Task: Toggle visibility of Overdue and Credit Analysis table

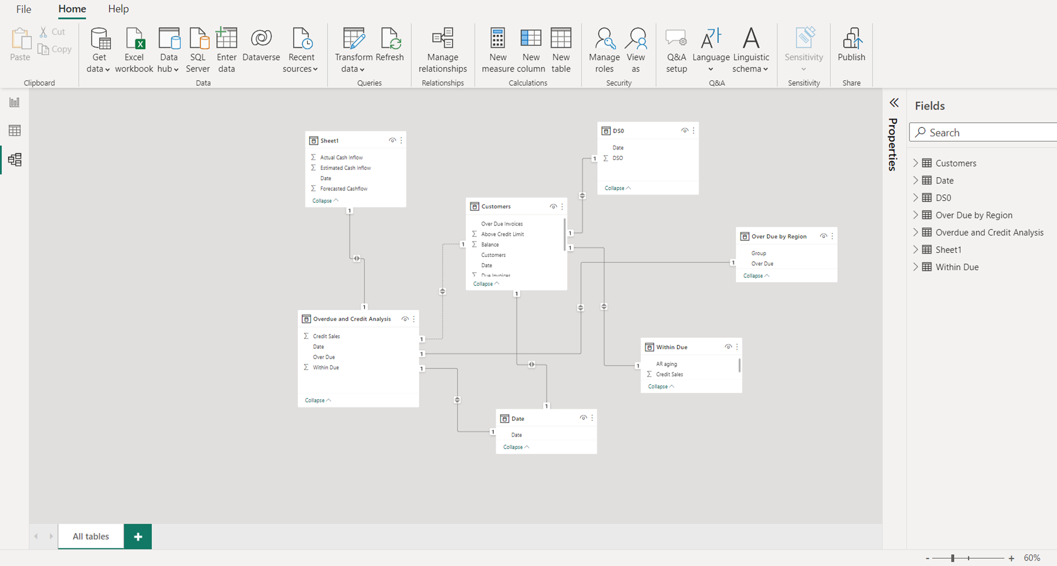Action: coord(405,319)
